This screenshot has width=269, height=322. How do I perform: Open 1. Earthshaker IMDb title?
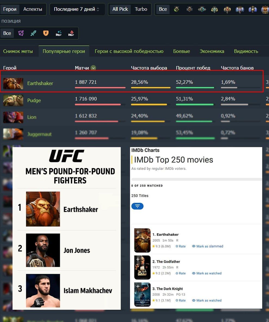pos(165,235)
